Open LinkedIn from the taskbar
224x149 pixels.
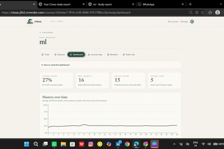click(118, 144)
